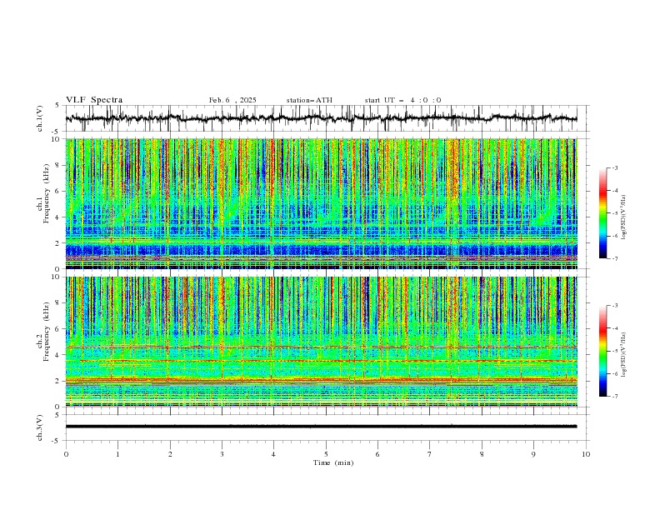Image resolution: width=660 pixels, height=510 pixels.
Task: Click the upper color bar scale for ch.1
Action: click(x=602, y=213)
